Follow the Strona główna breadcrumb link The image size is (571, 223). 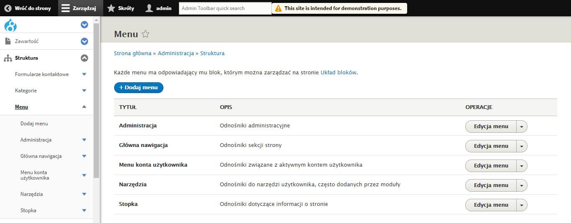coord(133,53)
